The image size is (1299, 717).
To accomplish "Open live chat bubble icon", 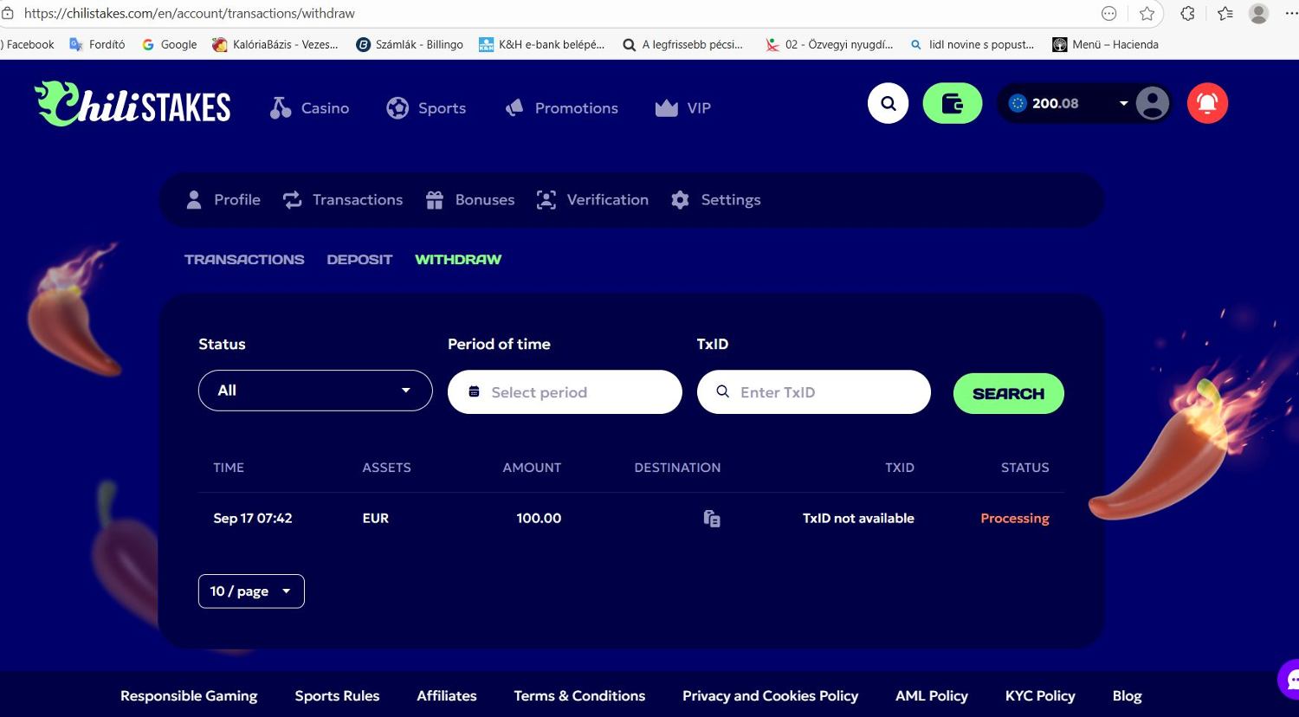I will click(1290, 678).
